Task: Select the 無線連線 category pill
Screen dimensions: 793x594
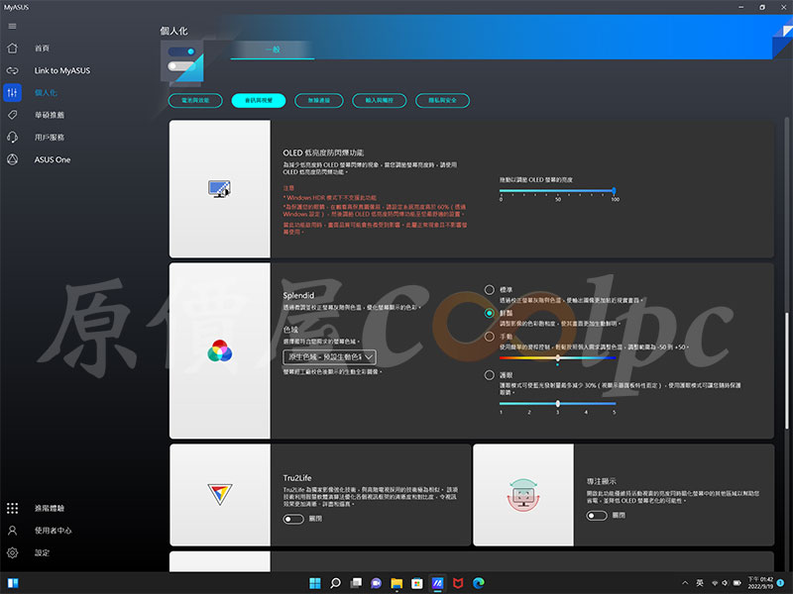Action: pyautogui.click(x=319, y=101)
